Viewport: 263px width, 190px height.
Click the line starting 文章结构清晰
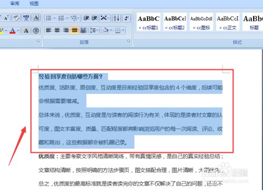point(130,170)
